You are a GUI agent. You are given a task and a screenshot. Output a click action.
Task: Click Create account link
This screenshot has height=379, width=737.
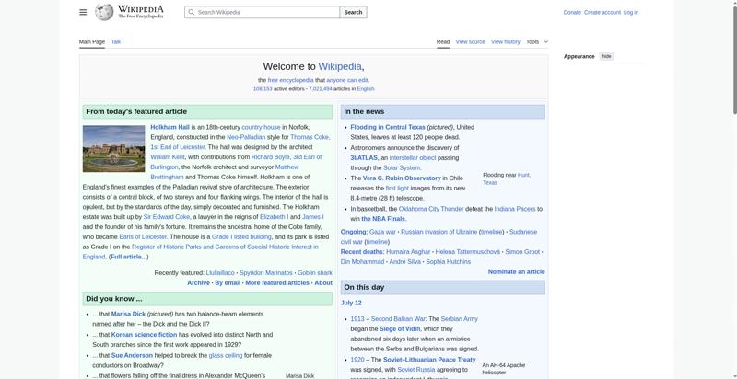[602, 12]
